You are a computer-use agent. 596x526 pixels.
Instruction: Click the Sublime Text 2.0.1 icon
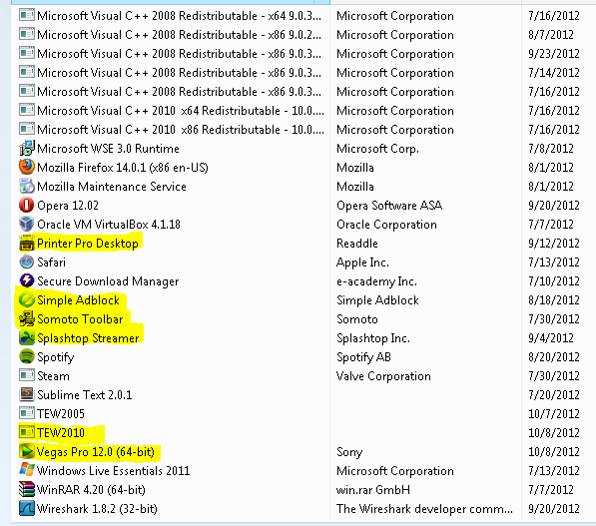27,394
